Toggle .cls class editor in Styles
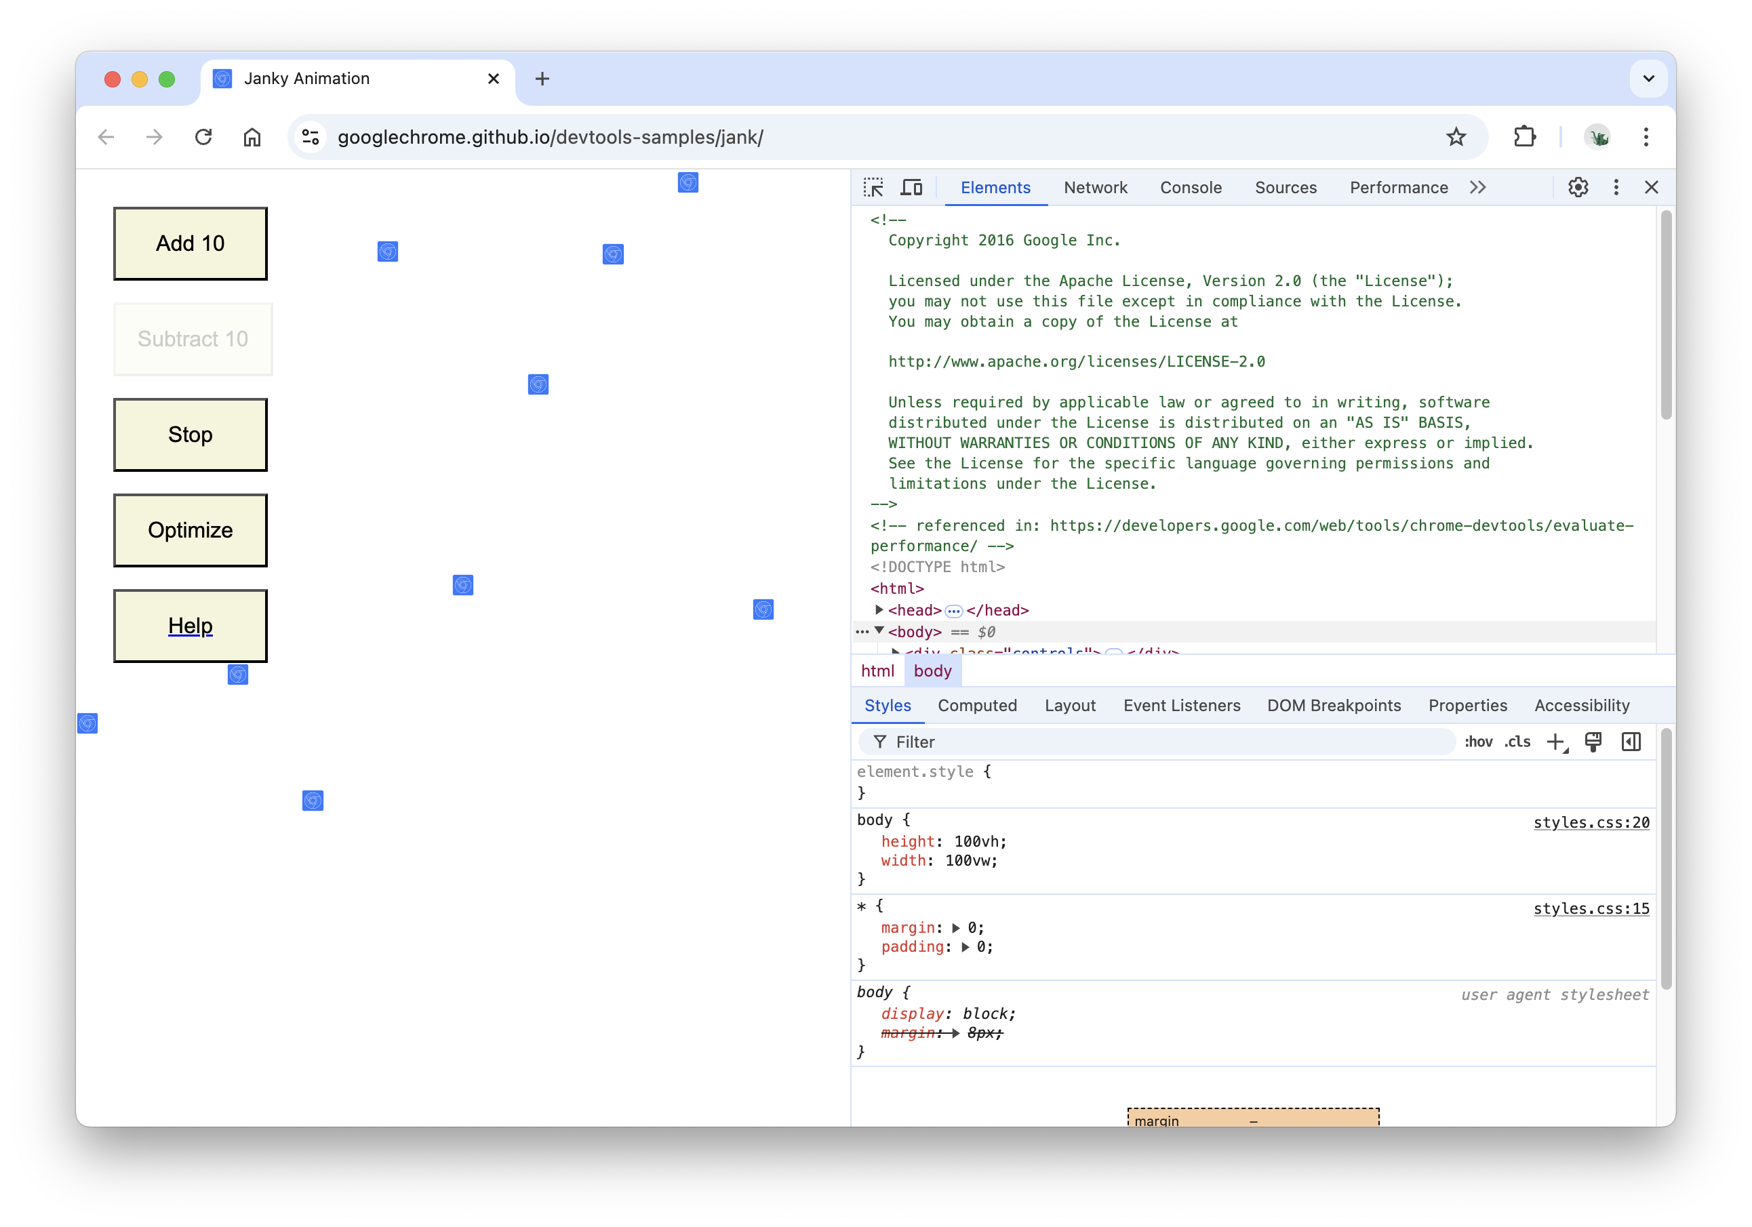The height and width of the screenshot is (1227, 1752). [x=1515, y=741]
